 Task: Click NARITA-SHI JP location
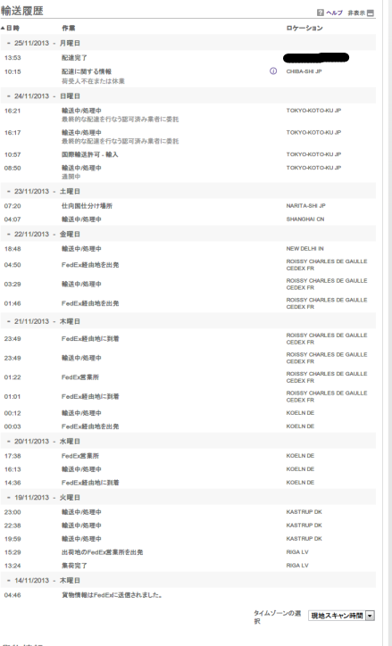click(x=305, y=205)
